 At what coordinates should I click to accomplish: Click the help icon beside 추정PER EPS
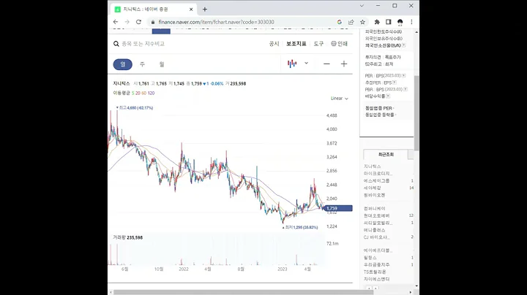pos(395,83)
